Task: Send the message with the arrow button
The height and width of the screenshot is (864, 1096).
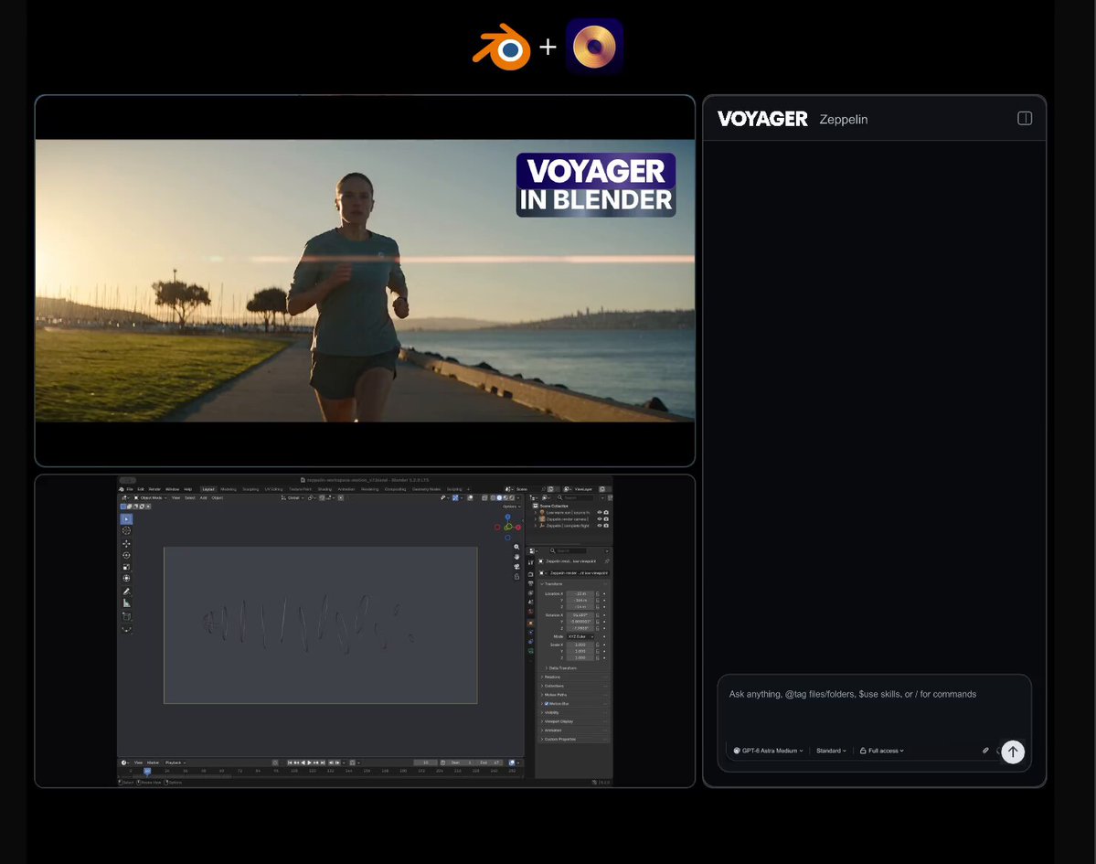Action: pos(1013,752)
